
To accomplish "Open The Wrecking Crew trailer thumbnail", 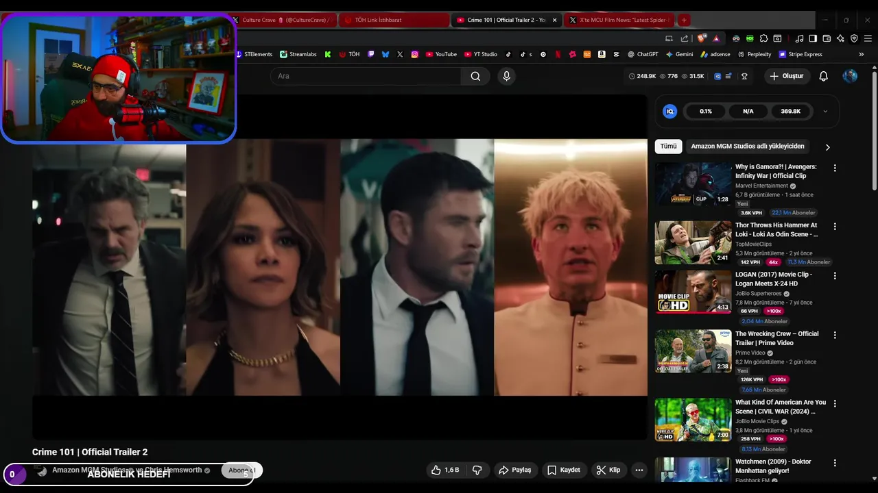I will (693, 351).
